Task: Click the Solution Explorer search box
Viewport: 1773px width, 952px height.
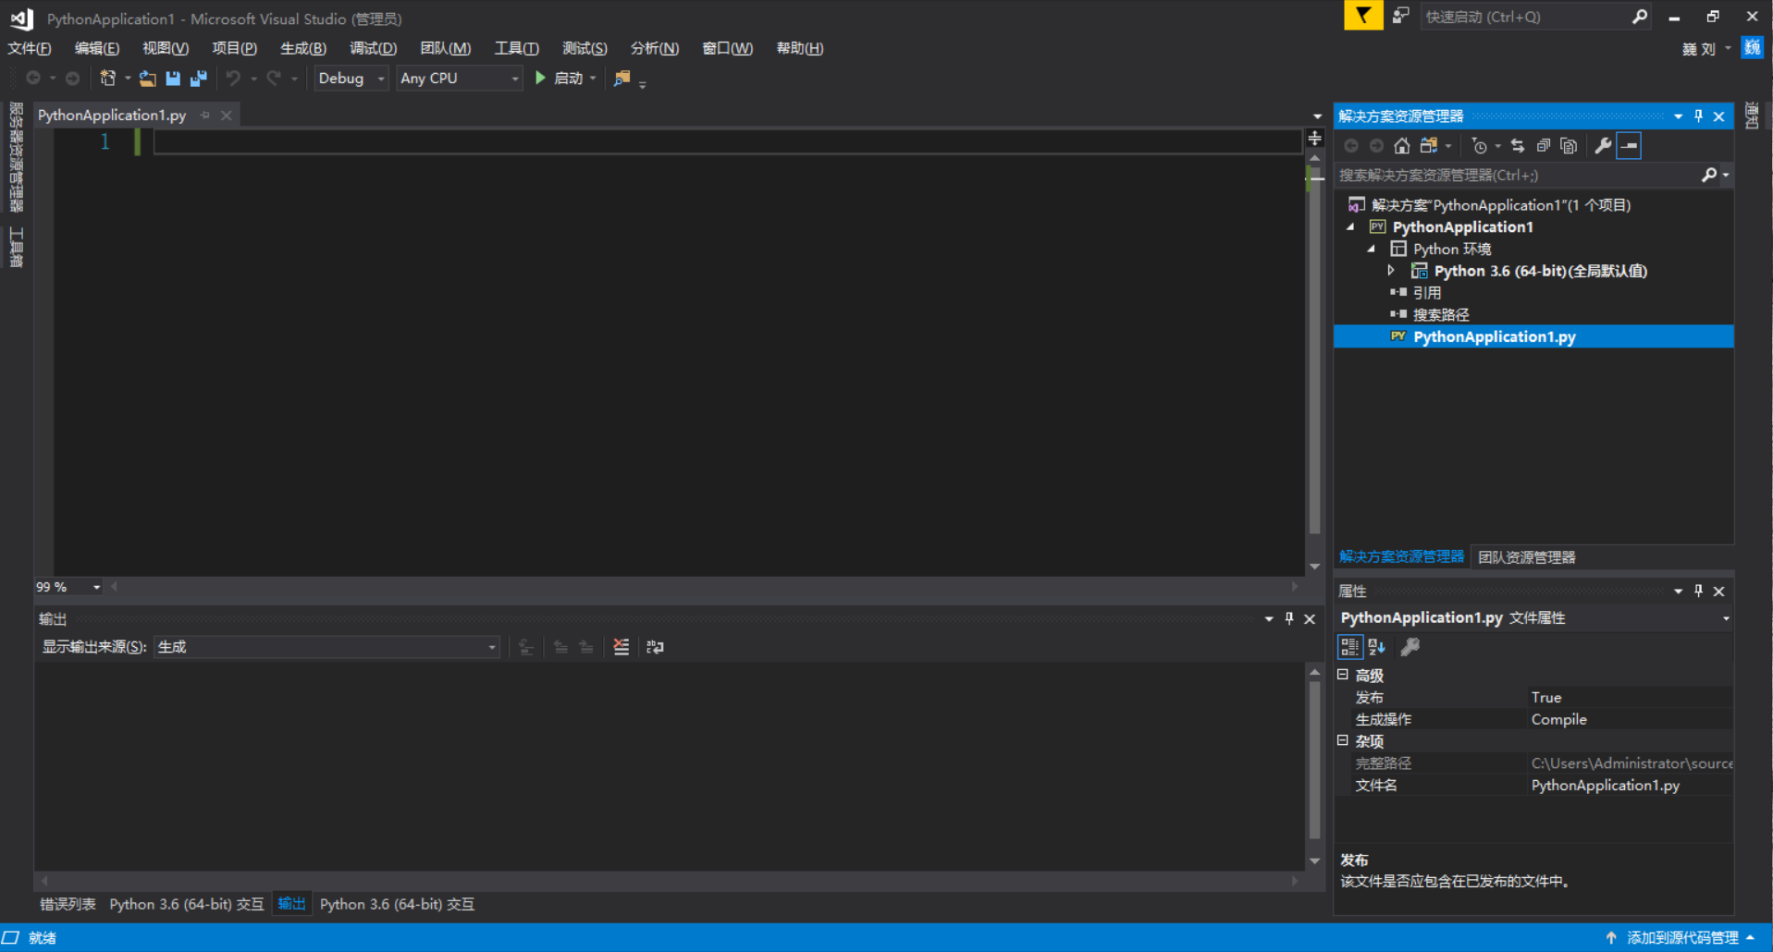Action: (1518, 175)
